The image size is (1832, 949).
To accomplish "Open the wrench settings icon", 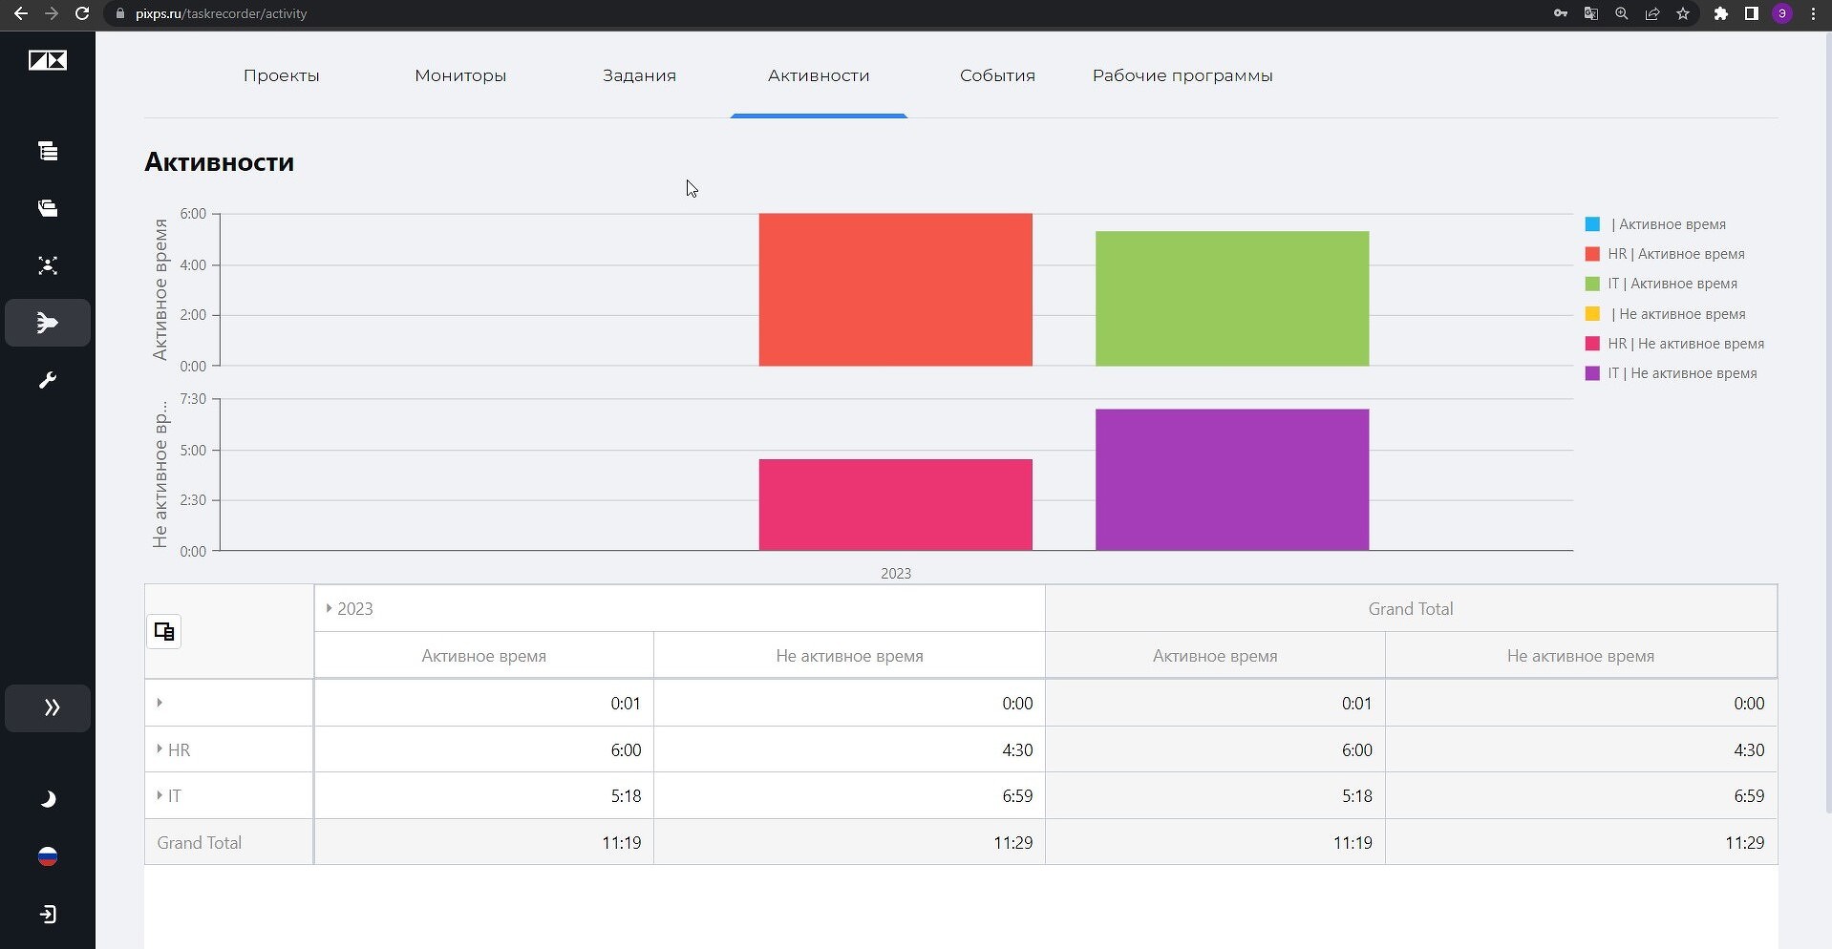I will (48, 380).
